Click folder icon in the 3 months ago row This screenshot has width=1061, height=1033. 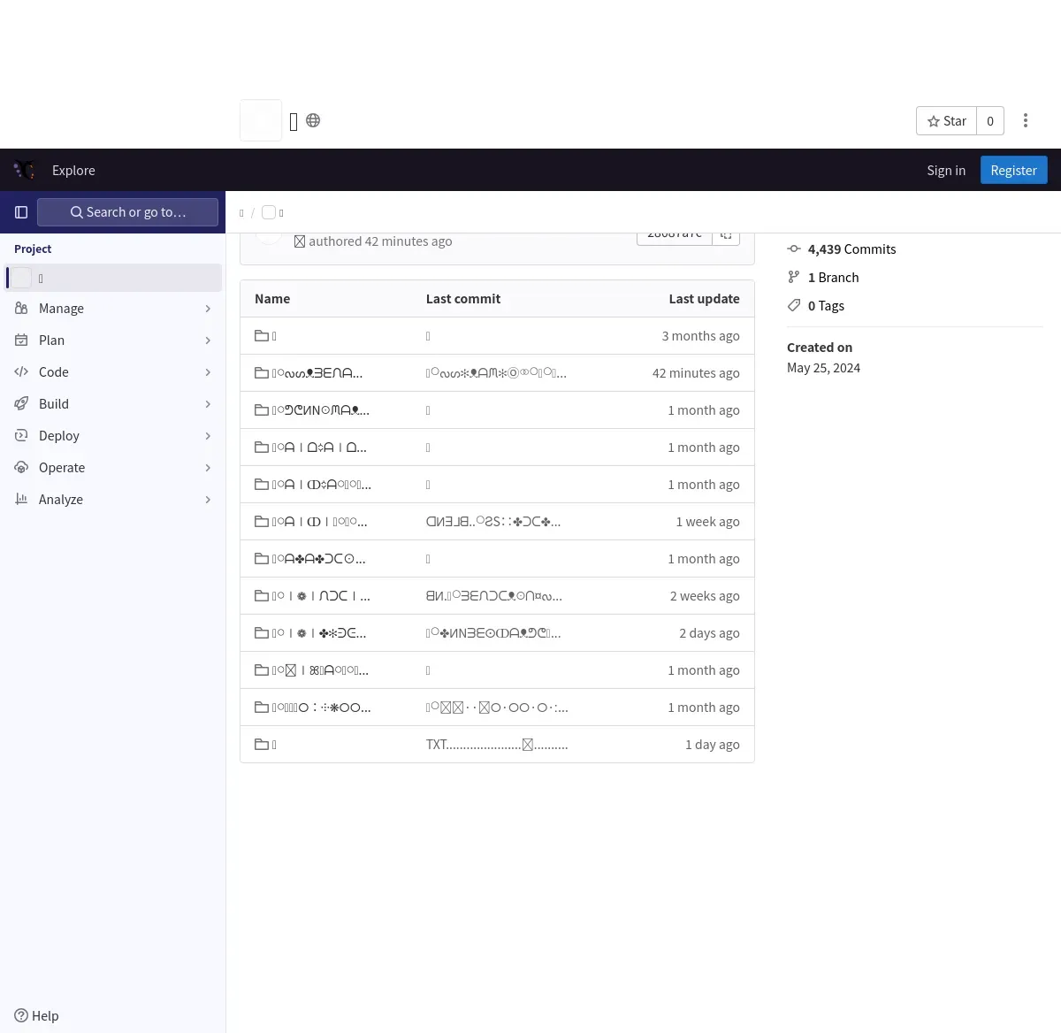point(262,336)
